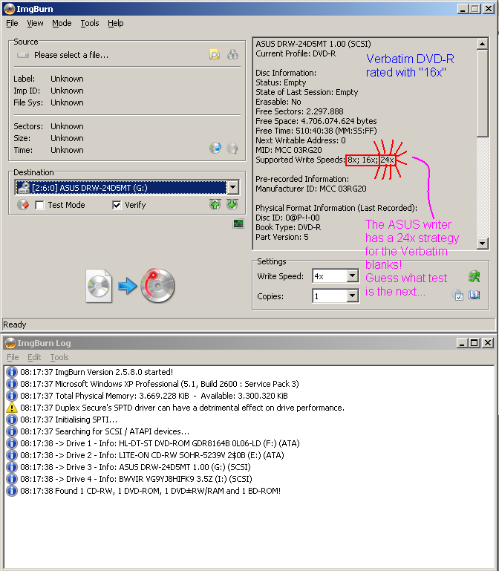
Task: Click the small drive icon beside Please select a file
Action: pos(23,55)
